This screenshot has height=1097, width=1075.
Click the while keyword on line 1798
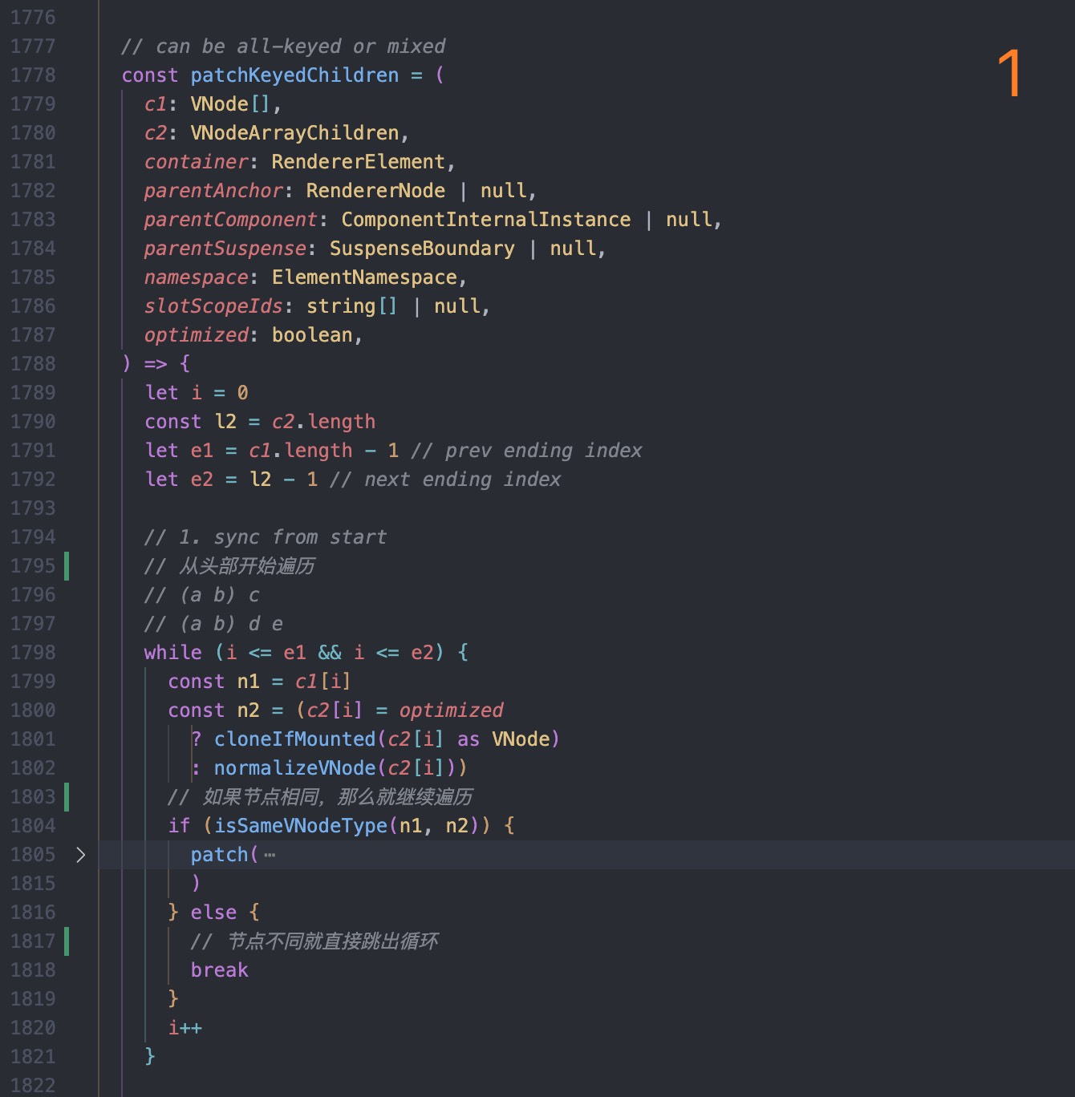172,653
